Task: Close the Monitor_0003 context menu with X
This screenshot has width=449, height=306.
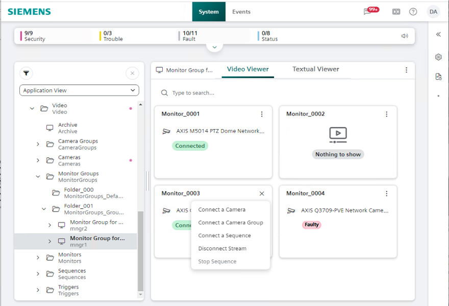Action: tap(262, 194)
